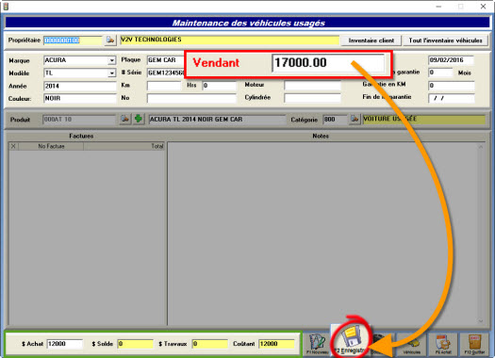Image resolution: width=495 pixels, height=358 pixels.
Task: Click the green plus add product icon
Action: 139,119
